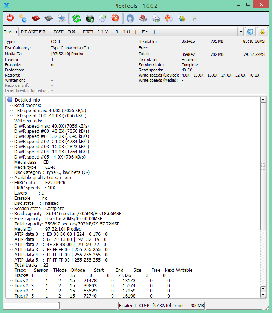Select 'Media ID : [97:32.10] Prodisc' tree row
Screen dimensions: 272x313
[x=48, y=229]
